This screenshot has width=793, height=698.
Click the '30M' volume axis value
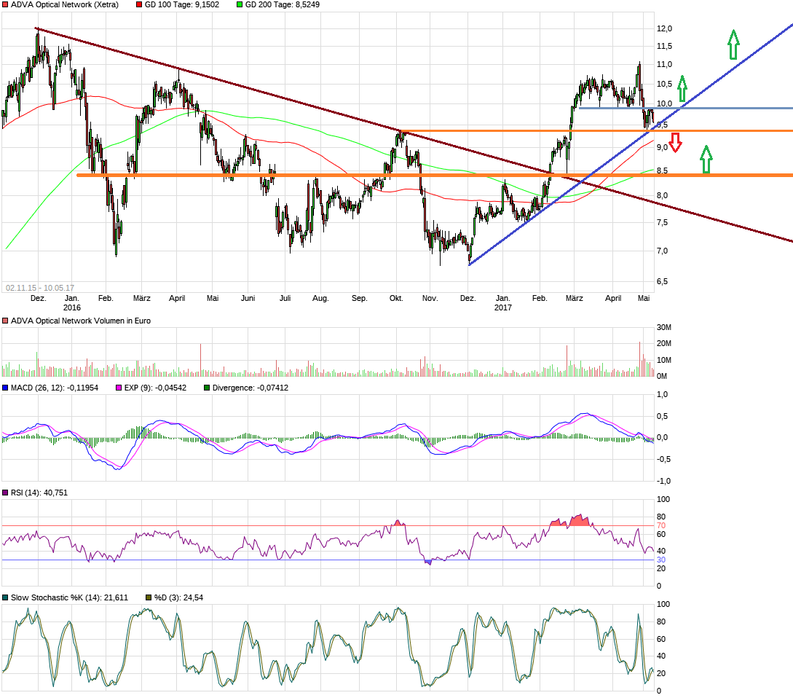[664, 327]
